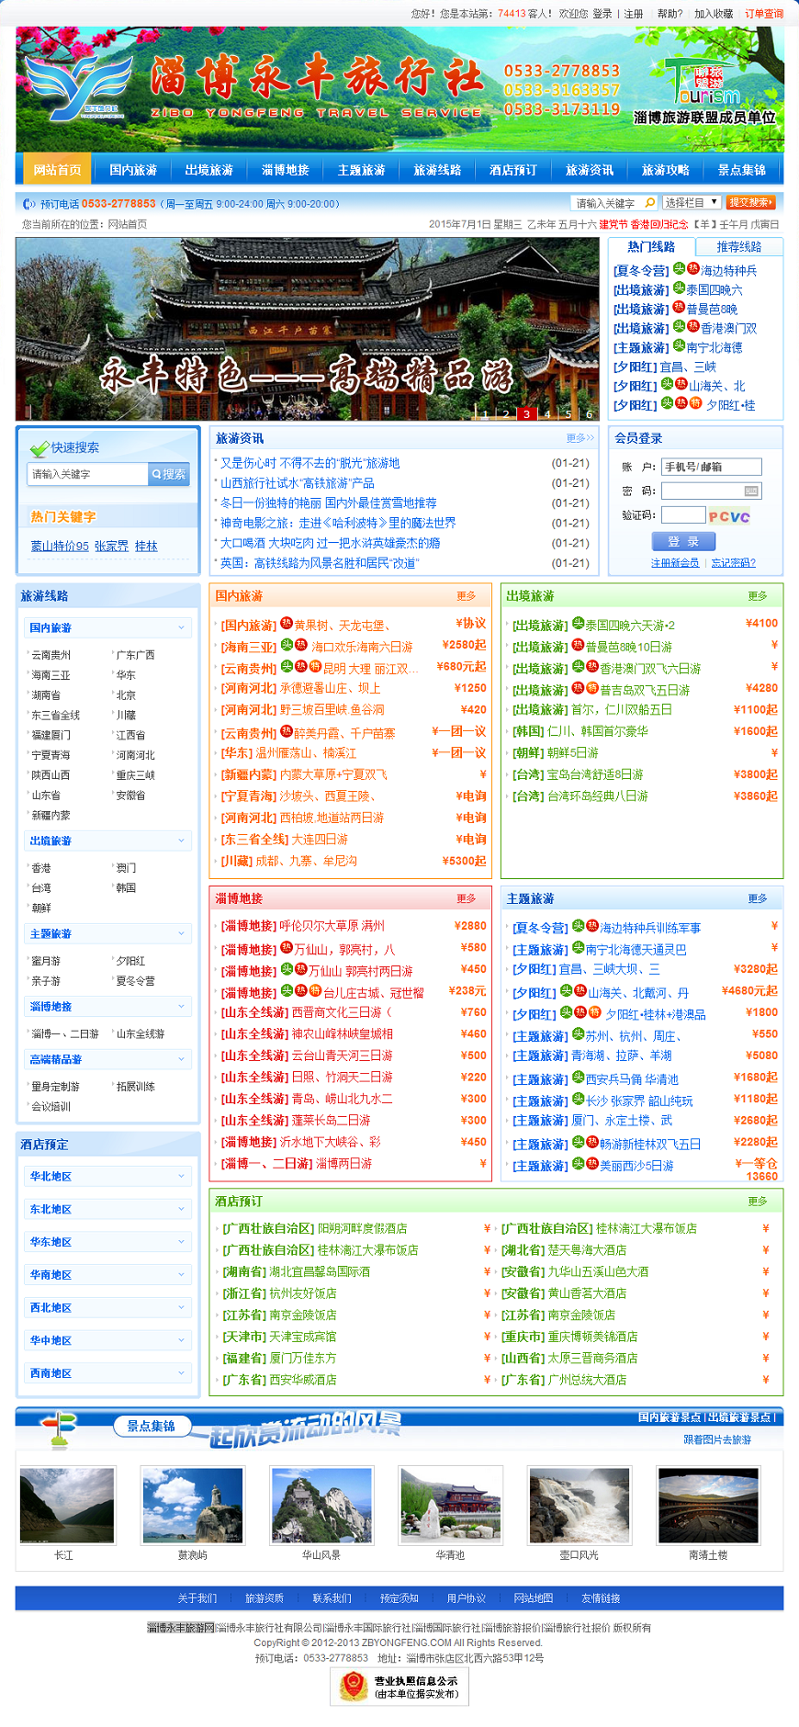Image resolution: width=799 pixels, height=1727 pixels.
Task: Click the phone icon beside 预订电话
Action: pos(29,204)
